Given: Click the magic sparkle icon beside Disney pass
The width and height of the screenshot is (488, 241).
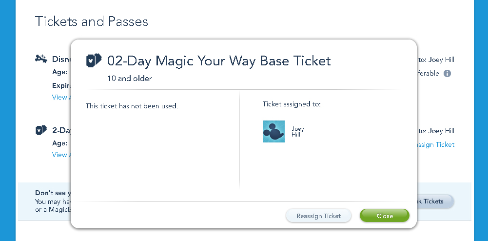Looking at the screenshot, I should coord(41,59).
